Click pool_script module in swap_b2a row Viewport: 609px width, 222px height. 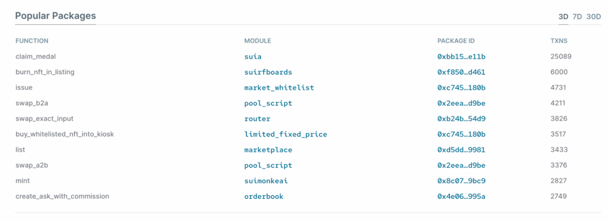pos(268,103)
